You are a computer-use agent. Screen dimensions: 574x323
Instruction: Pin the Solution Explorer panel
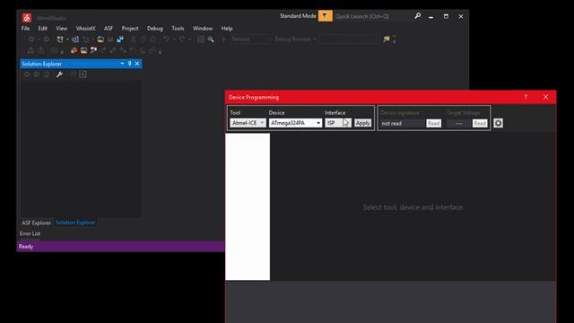129,64
